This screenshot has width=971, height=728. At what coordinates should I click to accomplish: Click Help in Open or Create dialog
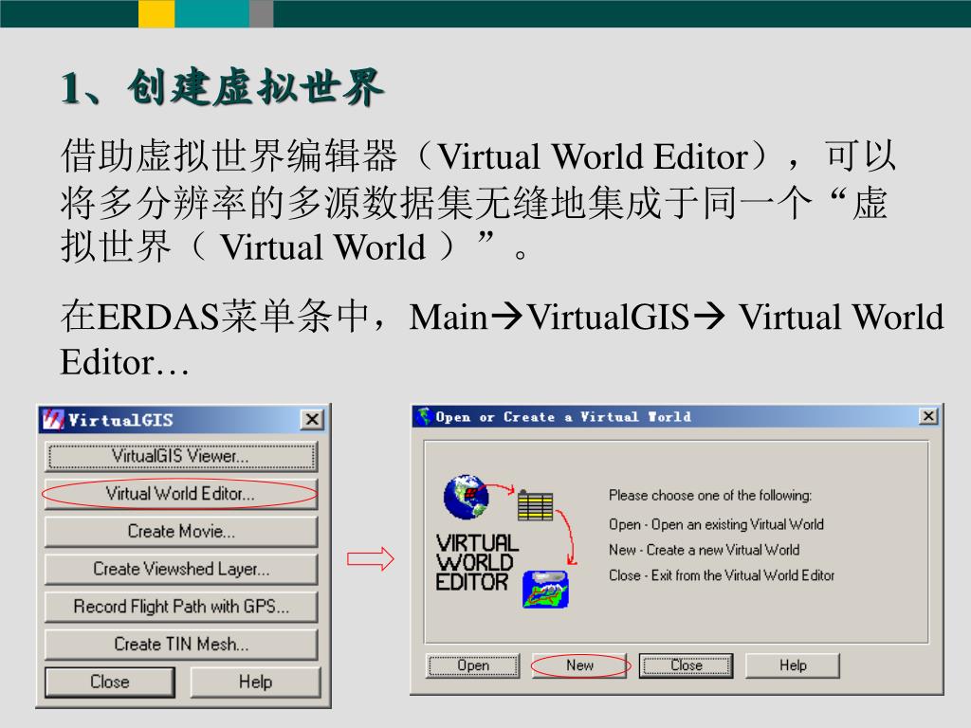point(793,665)
